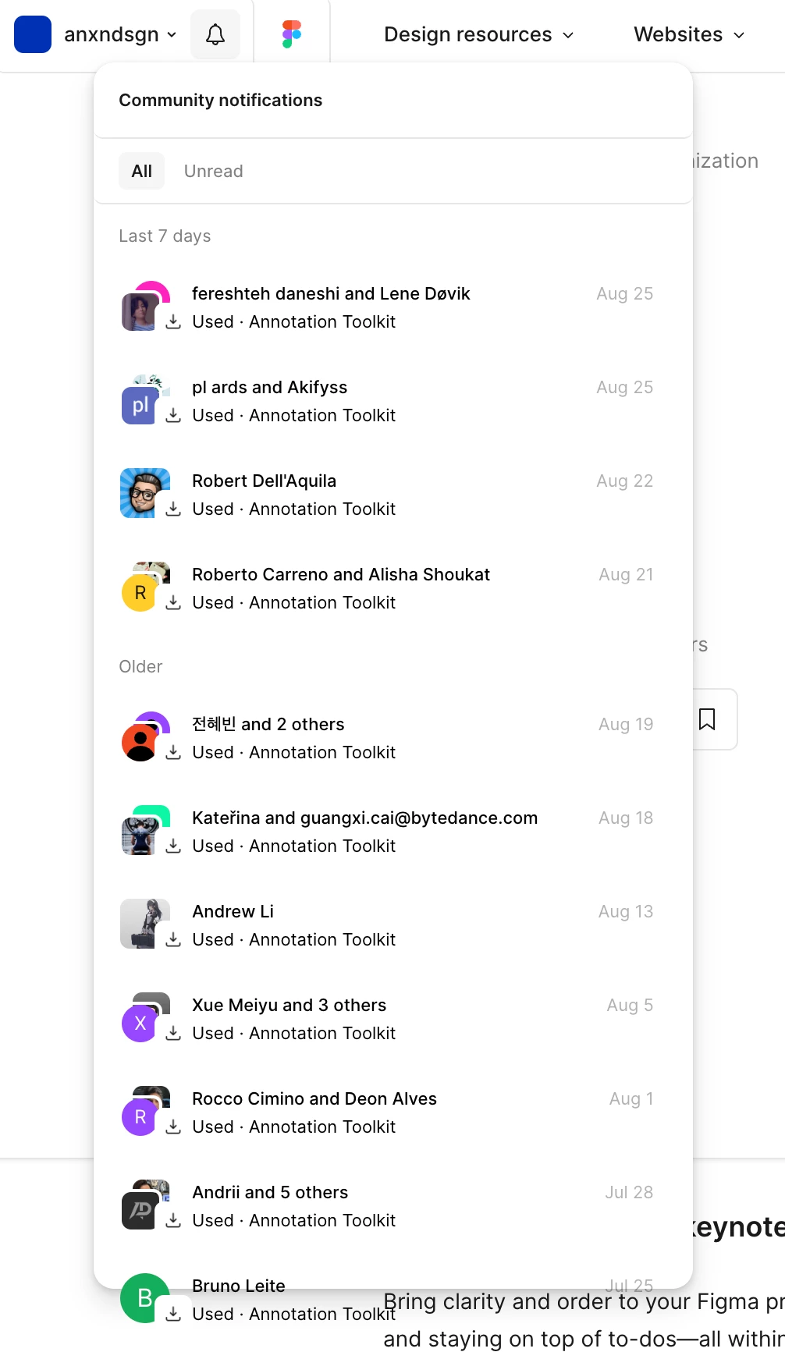Expand the anxndsgn account dropdown

pyautogui.click(x=120, y=34)
